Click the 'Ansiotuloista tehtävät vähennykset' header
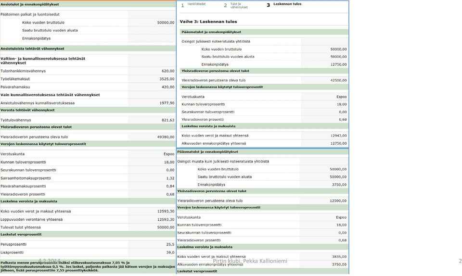The height and width of the screenshot is (276, 462). click(88, 49)
